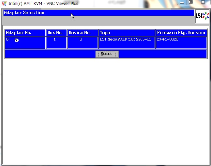The image size is (211, 166).
Task: Click the Intel(r) AMT KVM window title
Action: coord(43,4)
